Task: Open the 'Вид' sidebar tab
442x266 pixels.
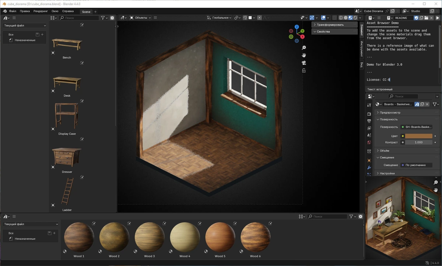Action: 362,65
